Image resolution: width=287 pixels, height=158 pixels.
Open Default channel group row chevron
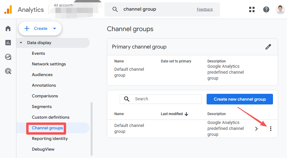pos(256,129)
